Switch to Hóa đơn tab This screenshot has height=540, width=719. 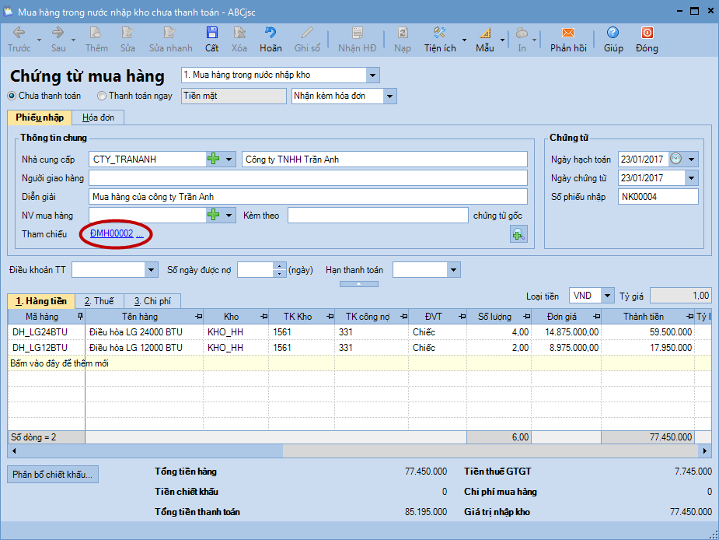pos(98,117)
